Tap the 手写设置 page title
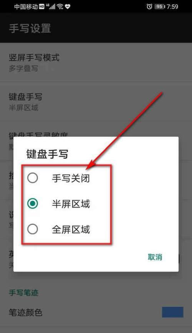This screenshot has height=333, width=192. [x=30, y=28]
